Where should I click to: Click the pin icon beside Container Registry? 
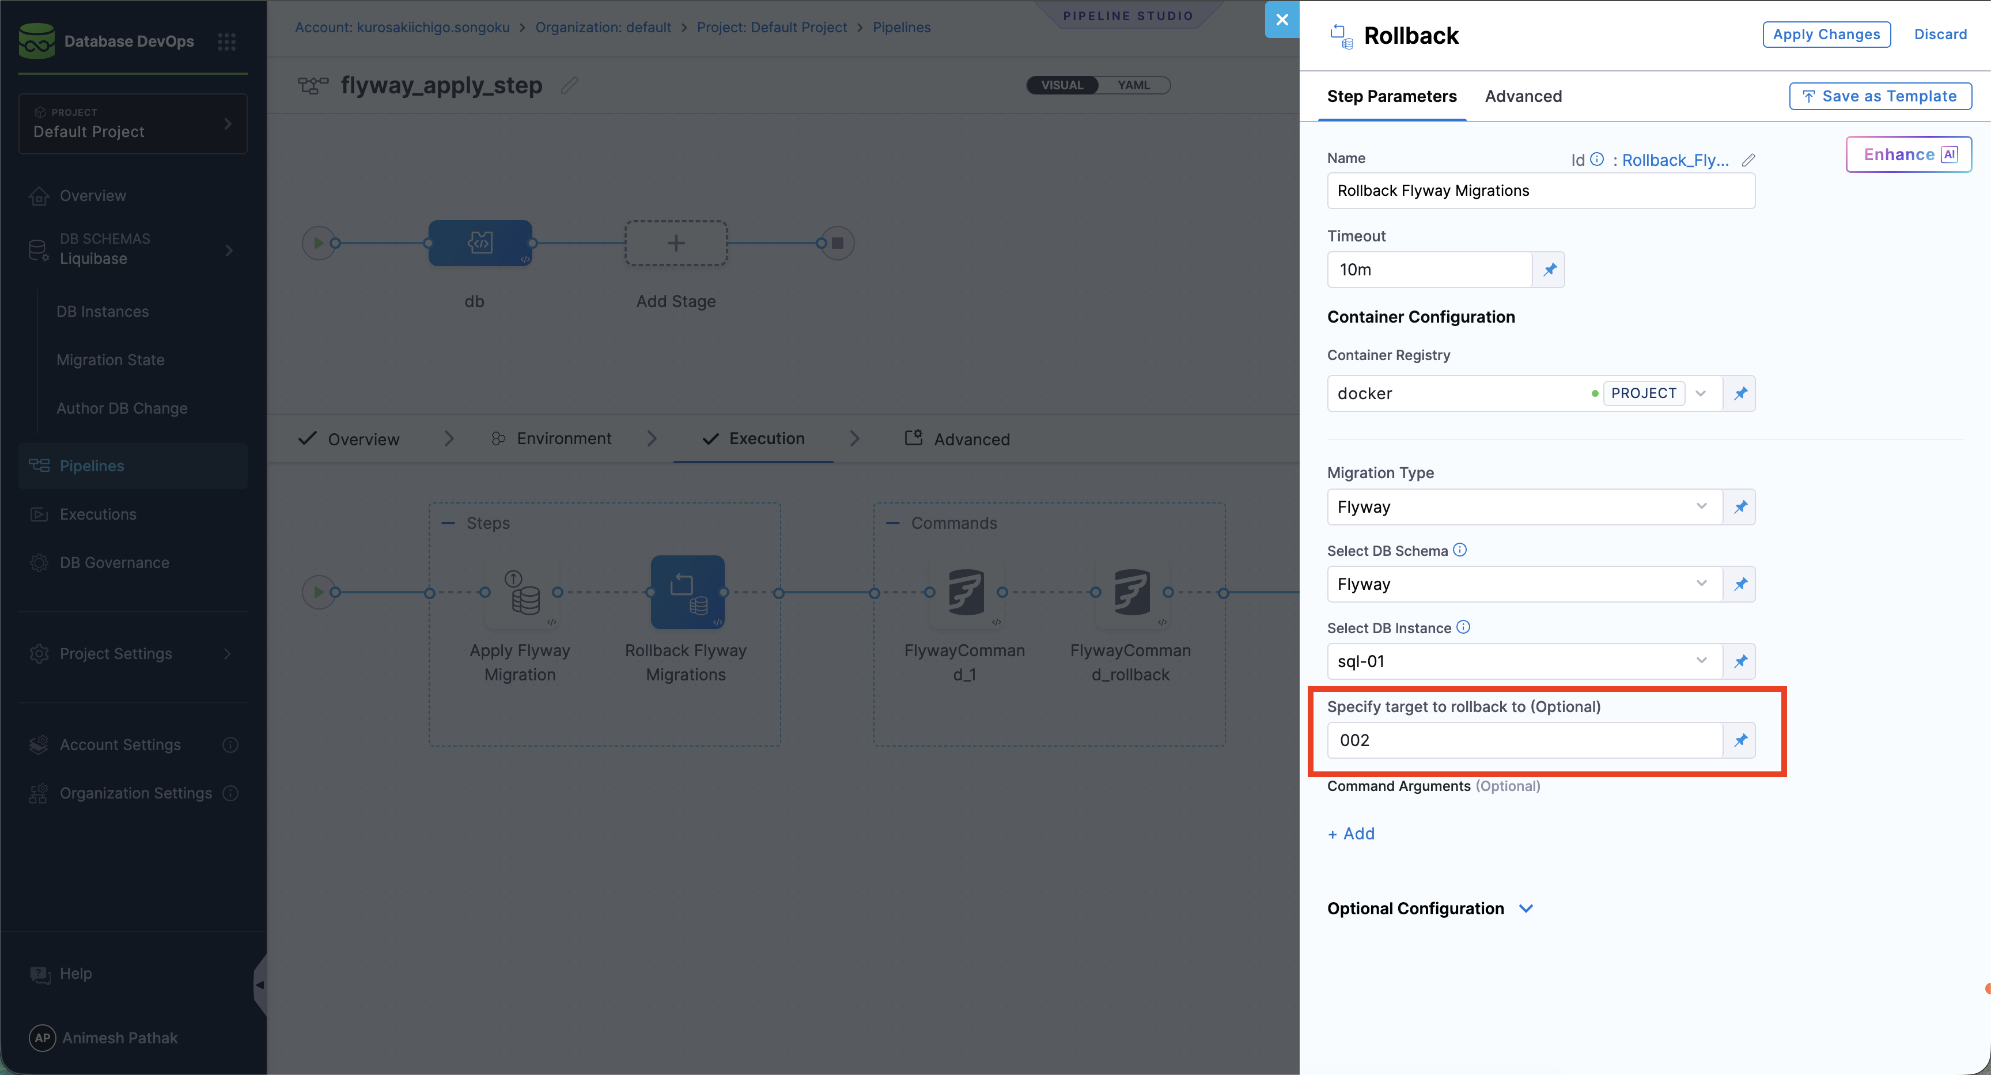[x=1740, y=393]
